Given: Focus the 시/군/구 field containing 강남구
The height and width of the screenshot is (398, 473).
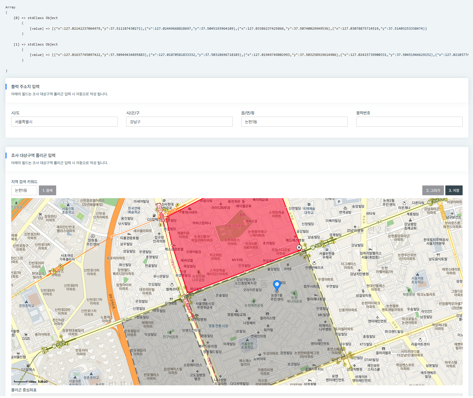Looking at the screenshot, I should tap(179, 122).
